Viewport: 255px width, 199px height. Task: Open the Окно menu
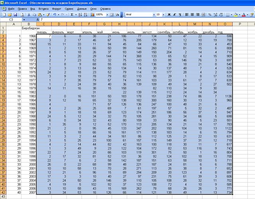tap(93, 9)
